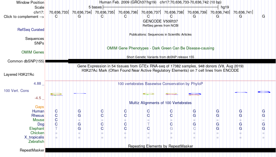
Task: Click the GTEx Gene Expression track title
Action: click(160, 66)
